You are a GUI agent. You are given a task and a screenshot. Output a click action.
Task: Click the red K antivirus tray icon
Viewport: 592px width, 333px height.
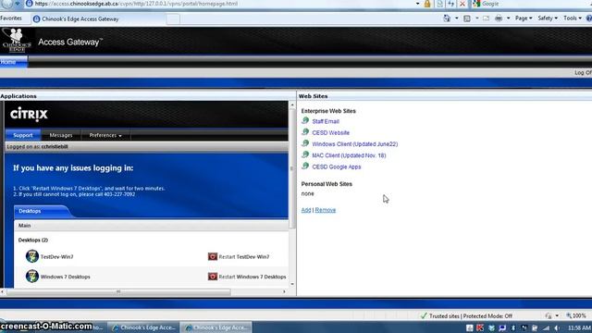coord(480,327)
